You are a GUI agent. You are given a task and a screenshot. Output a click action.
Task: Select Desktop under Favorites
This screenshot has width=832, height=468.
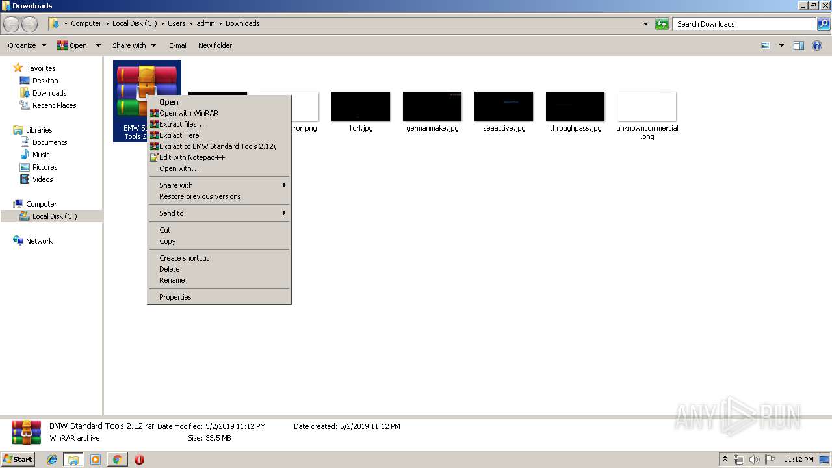pyautogui.click(x=45, y=81)
